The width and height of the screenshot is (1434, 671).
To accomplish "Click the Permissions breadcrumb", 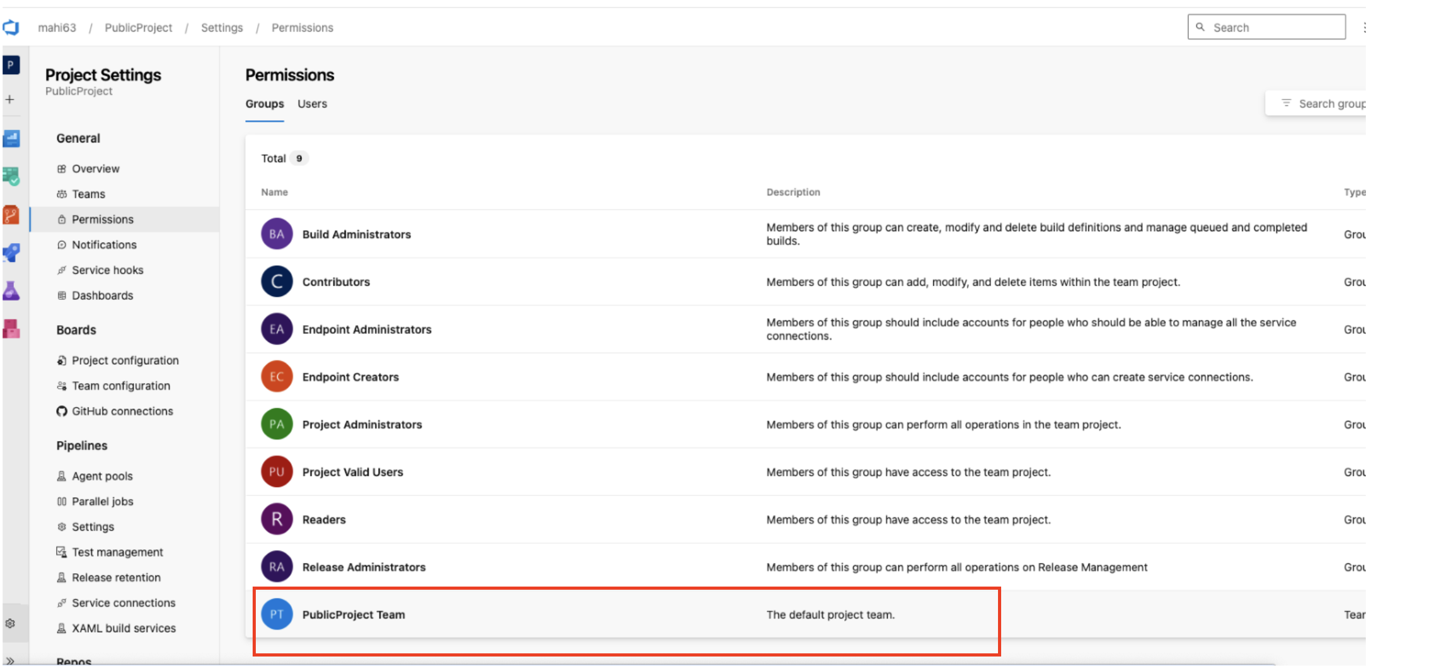I will pyautogui.click(x=302, y=28).
